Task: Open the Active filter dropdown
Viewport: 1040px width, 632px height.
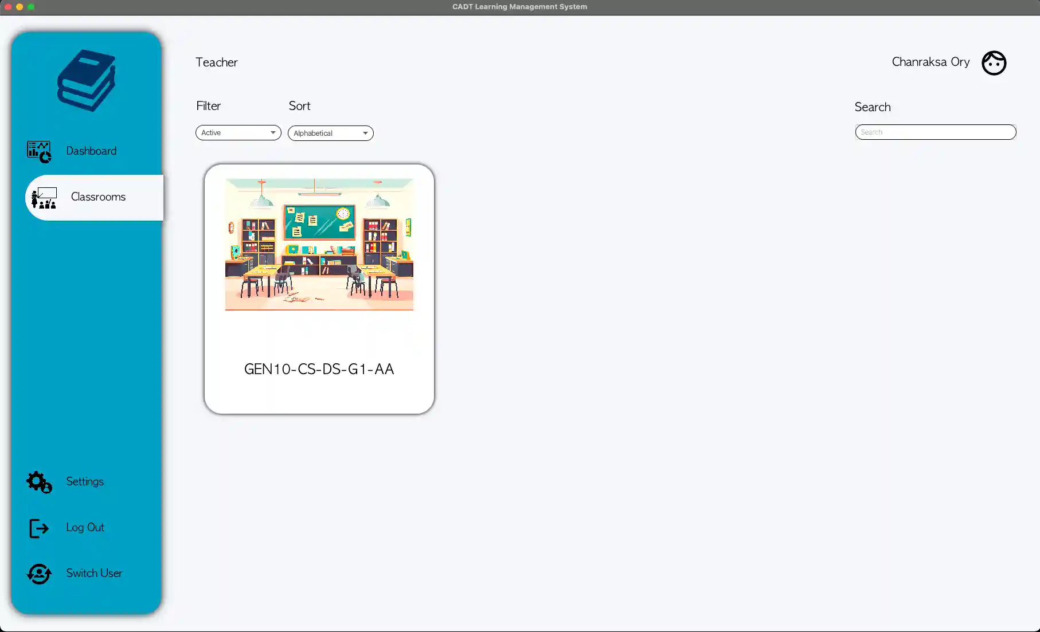Action: (237, 132)
